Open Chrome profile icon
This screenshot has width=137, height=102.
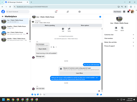[131, 7]
